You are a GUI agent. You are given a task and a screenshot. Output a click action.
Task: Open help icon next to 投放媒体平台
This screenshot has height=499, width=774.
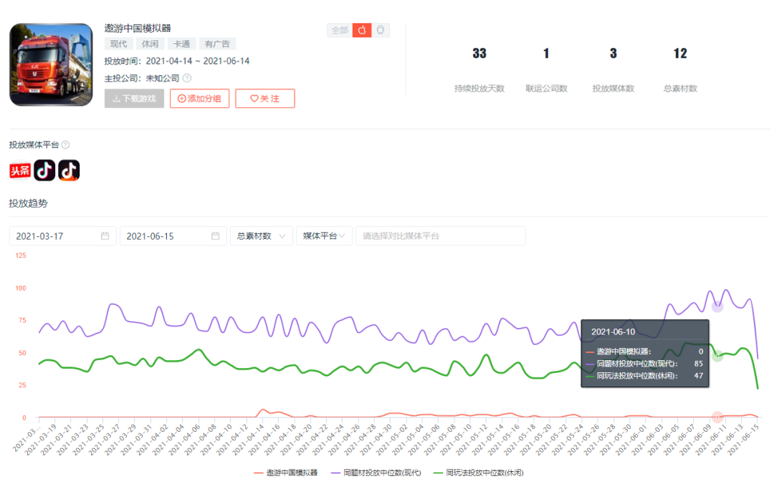pos(65,145)
